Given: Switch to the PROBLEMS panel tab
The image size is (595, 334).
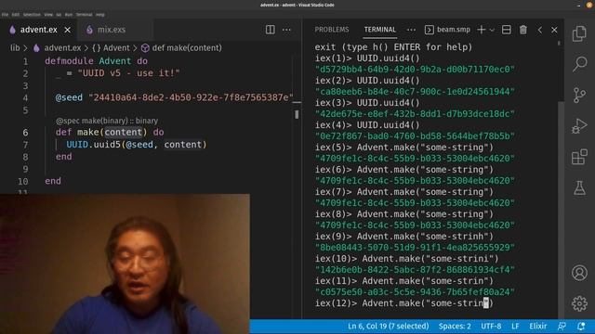Looking at the screenshot, I should [332, 30].
